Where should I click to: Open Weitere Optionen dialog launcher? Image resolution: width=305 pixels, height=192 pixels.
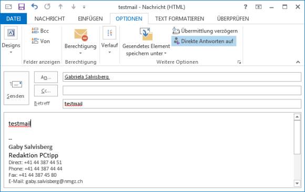coord(239,62)
